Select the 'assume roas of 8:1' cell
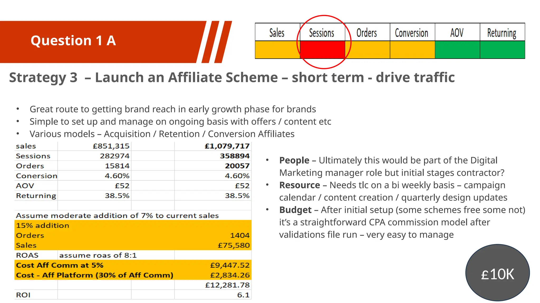This screenshot has width=540, height=303. (98, 255)
